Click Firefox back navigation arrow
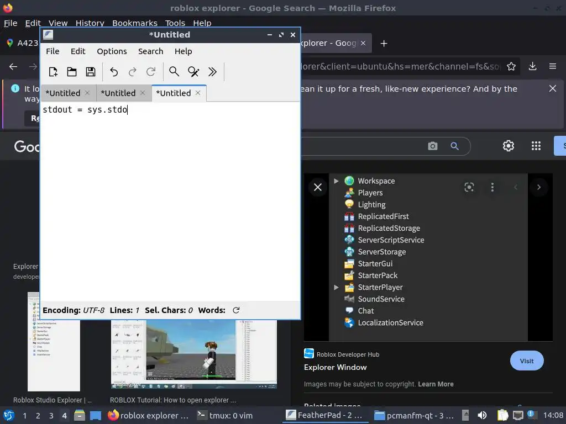Image resolution: width=566 pixels, height=424 pixels. (13, 66)
